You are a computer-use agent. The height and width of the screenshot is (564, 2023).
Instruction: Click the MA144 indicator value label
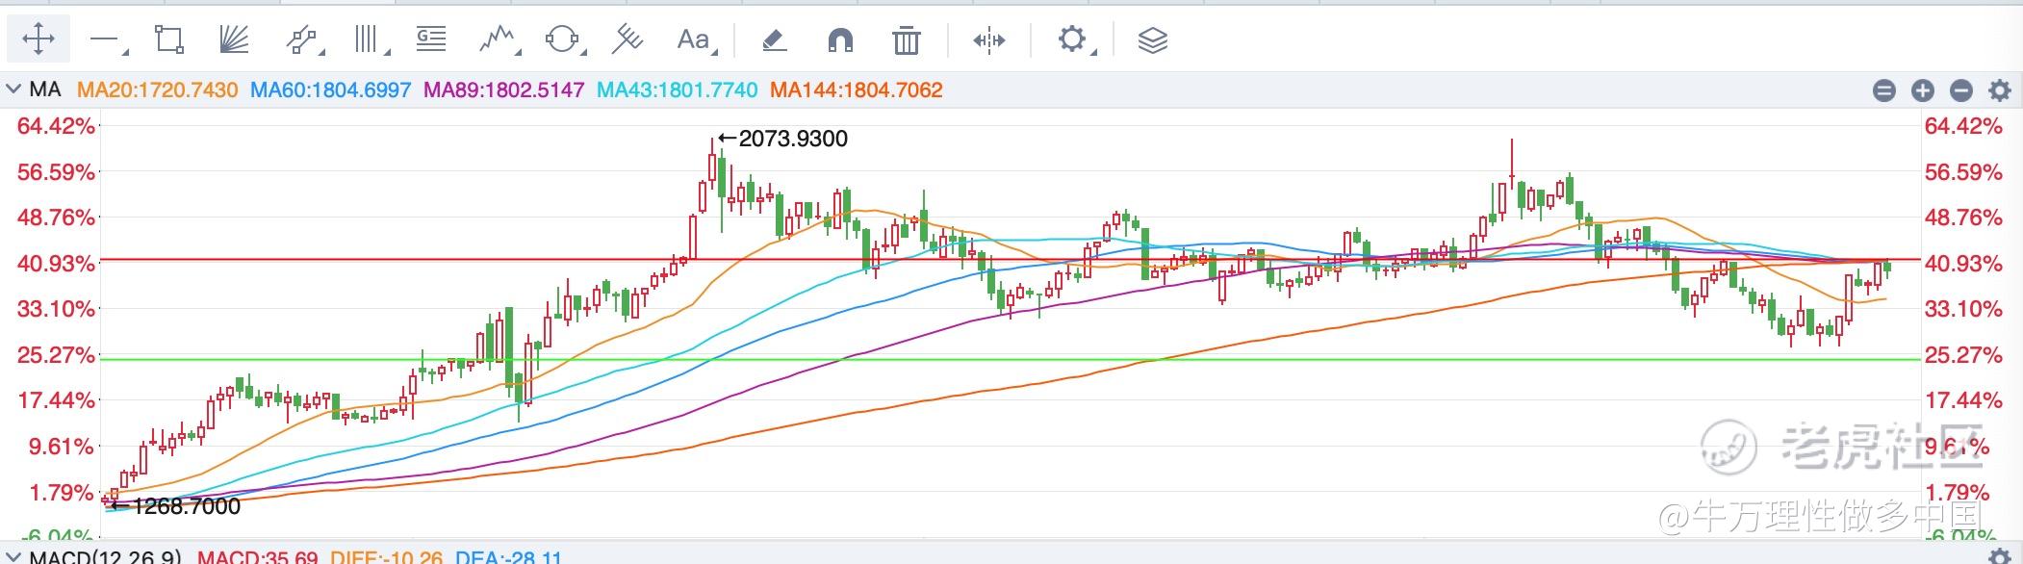[x=857, y=90]
